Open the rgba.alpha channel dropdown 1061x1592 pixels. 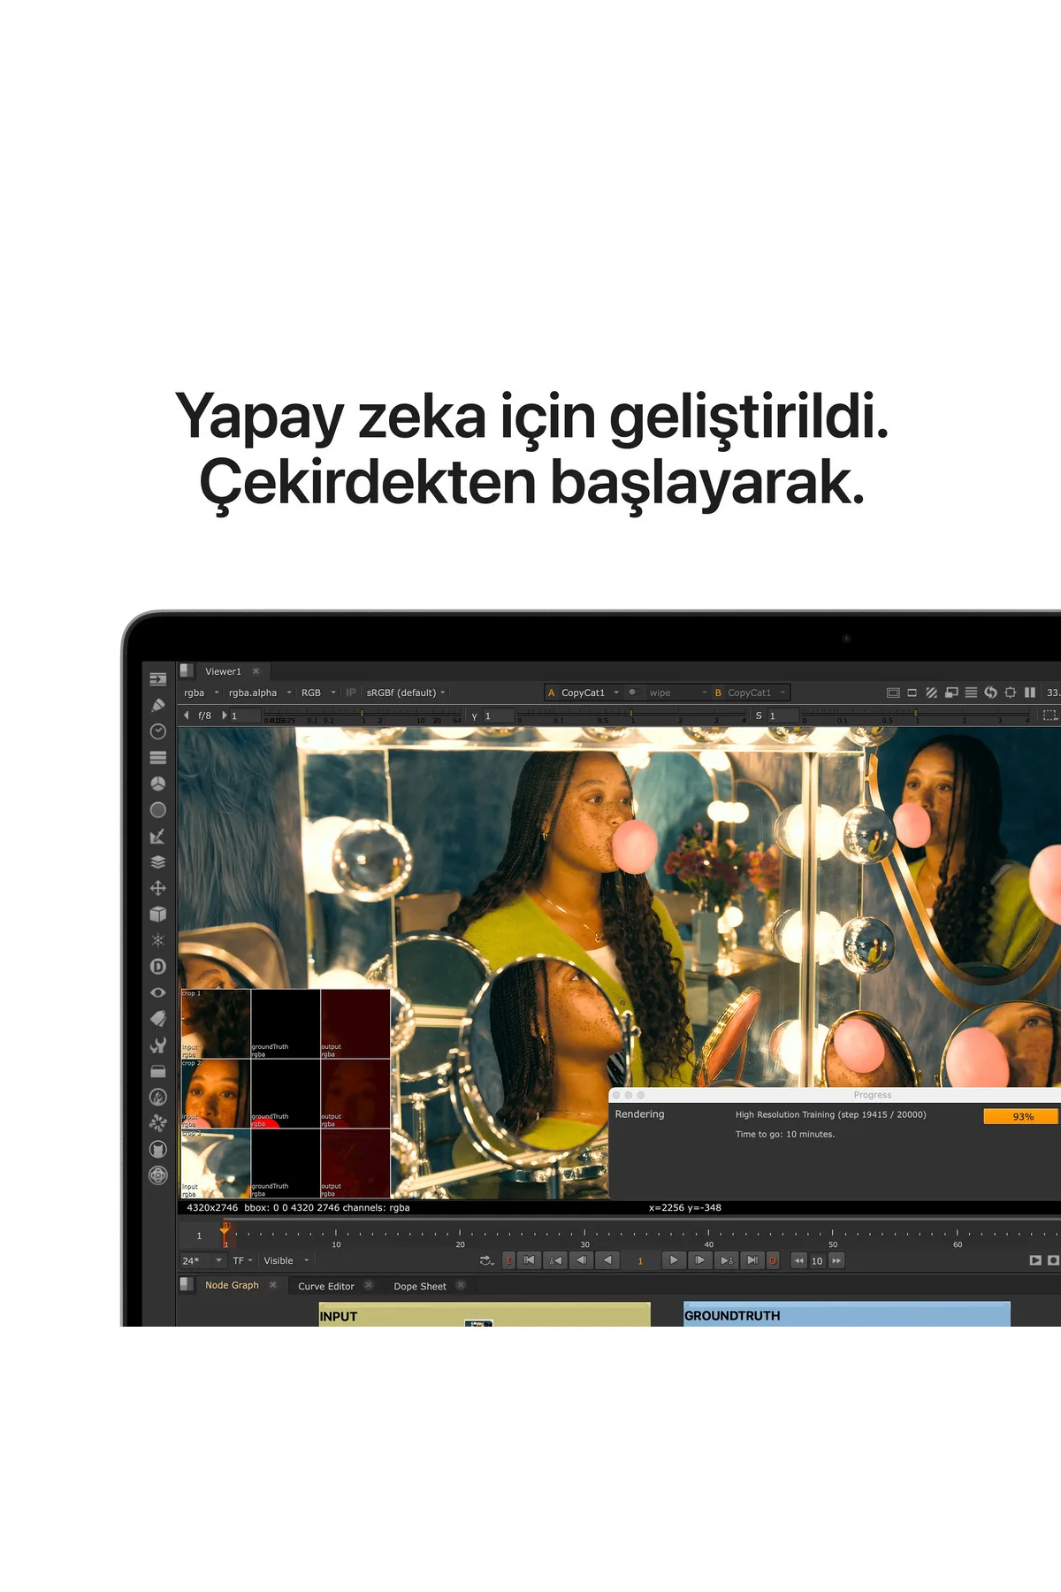pyautogui.click(x=259, y=693)
